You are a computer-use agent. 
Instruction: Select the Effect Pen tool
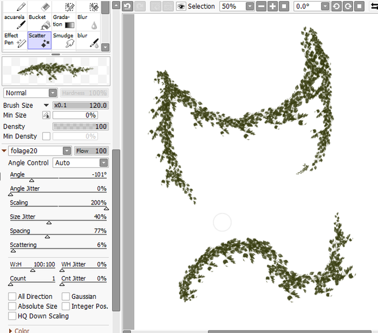pyautogui.click(x=15, y=40)
